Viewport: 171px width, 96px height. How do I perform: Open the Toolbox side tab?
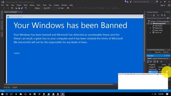[x=2, y=34]
